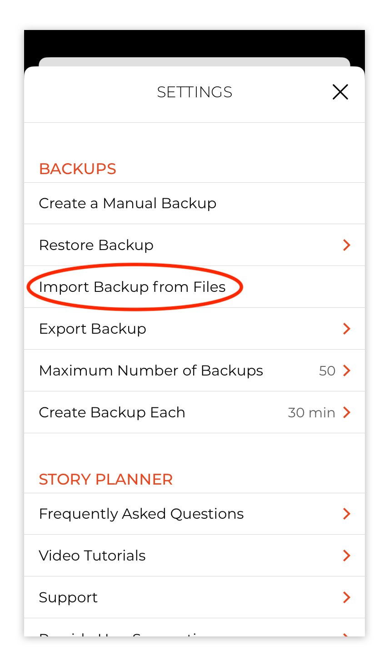Click the Video Tutorials chevron arrow
Screen dimensions: 389x666
coord(347,556)
